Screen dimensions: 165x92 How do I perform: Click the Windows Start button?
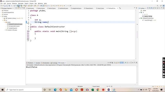tap(2, 90)
